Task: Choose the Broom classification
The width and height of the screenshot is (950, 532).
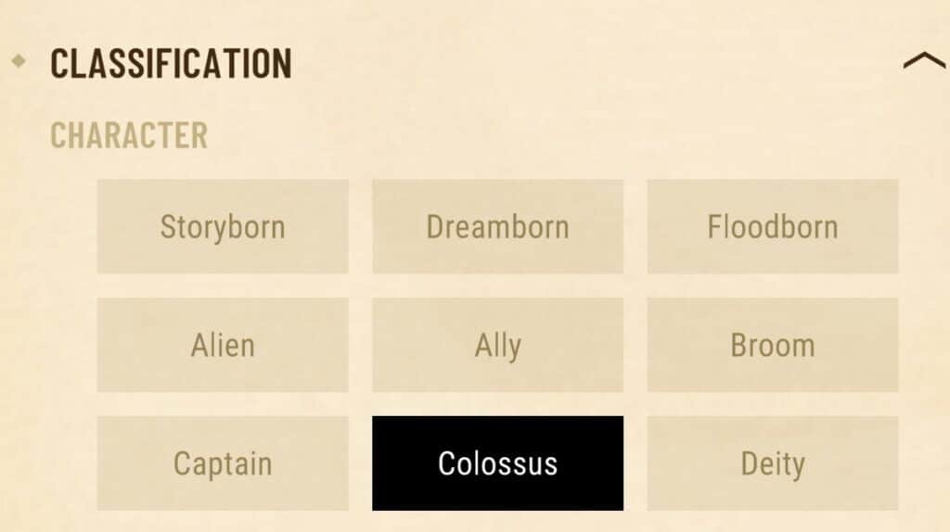Action: point(773,345)
